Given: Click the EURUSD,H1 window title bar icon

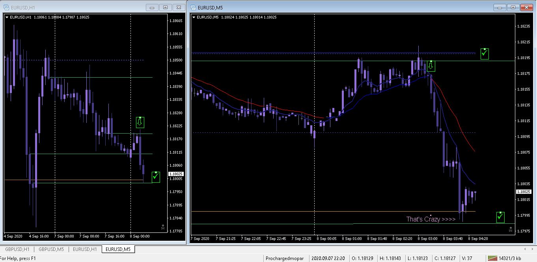Looking at the screenshot, I should pos(6,7).
